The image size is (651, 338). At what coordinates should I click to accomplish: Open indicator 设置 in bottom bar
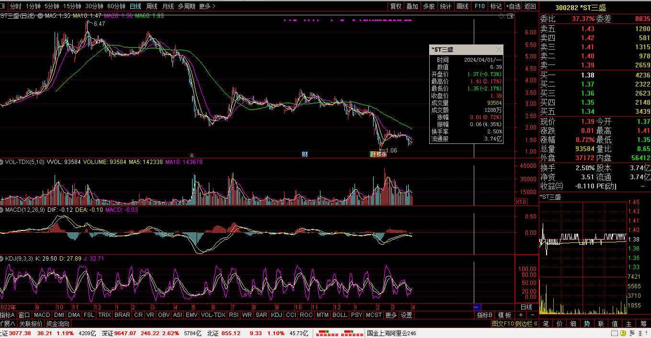[x=407, y=316]
